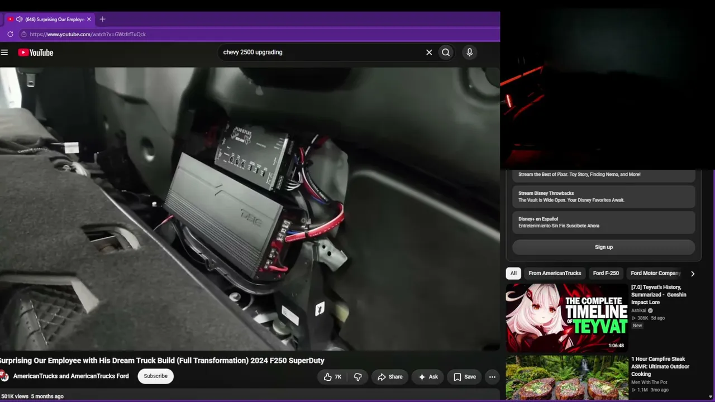Like the video with 7K likes
The width and height of the screenshot is (715, 402).
(x=332, y=377)
